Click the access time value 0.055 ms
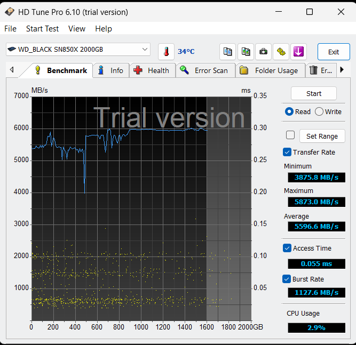This screenshot has height=345, width=356. [x=317, y=264]
